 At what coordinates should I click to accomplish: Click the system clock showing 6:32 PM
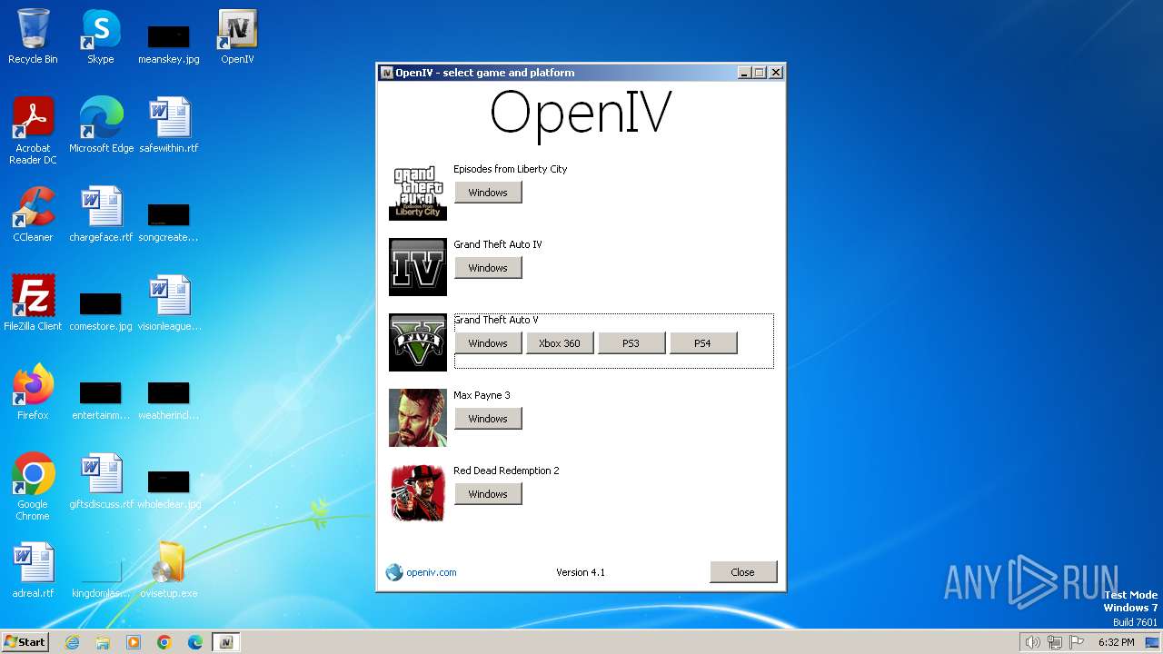coord(1117,642)
